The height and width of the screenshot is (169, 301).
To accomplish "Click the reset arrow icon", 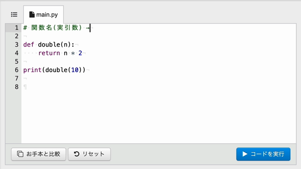I will point(77,154).
